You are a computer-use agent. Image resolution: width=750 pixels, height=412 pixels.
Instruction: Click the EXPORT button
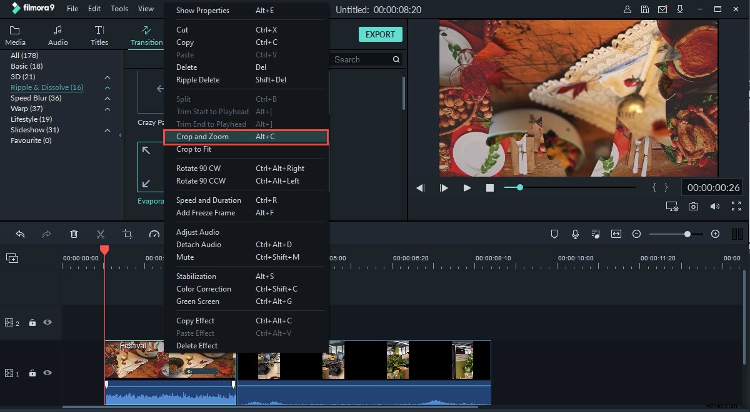click(381, 34)
